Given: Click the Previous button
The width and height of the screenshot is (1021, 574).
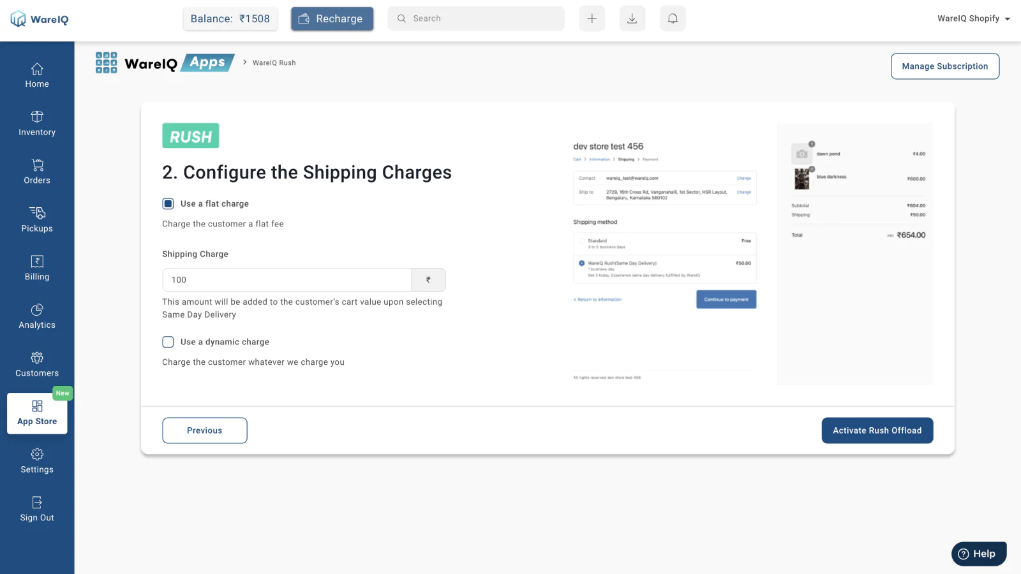Looking at the screenshot, I should [x=205, y=430].
